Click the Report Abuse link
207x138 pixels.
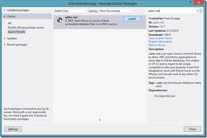[x=157, y=45]
